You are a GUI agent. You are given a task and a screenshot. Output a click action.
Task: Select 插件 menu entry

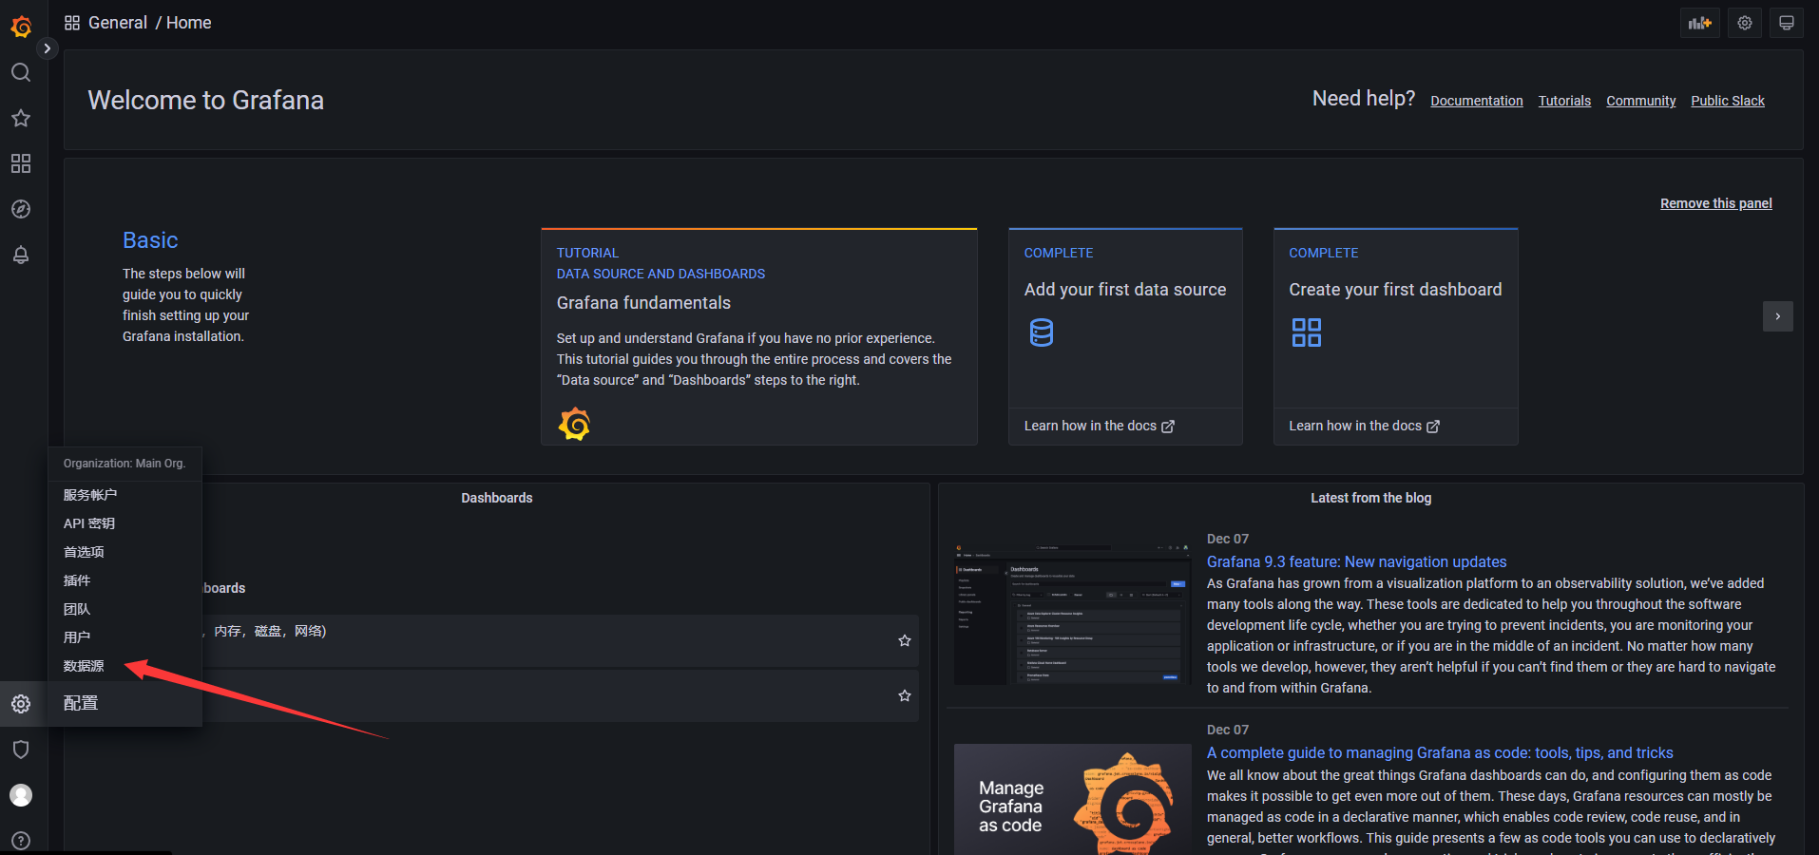(x=77, y=580)
